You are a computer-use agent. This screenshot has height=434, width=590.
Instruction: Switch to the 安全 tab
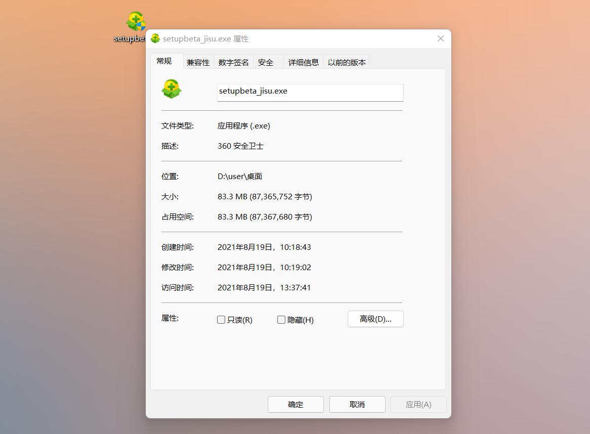coord(265,62)
